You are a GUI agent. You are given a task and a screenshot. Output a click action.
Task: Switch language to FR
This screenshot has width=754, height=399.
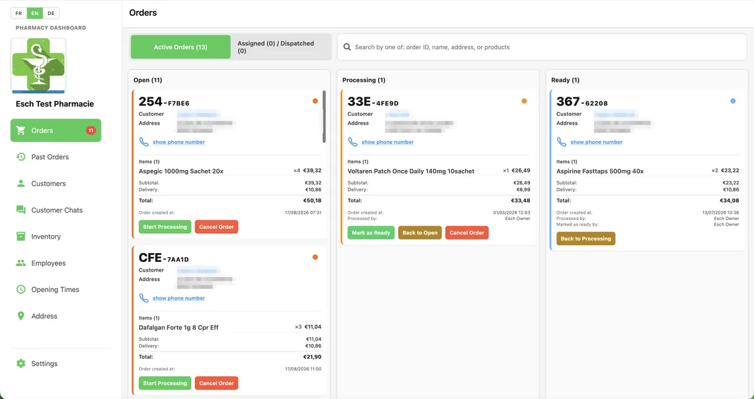pyautogui.click(x=19, y=14)
